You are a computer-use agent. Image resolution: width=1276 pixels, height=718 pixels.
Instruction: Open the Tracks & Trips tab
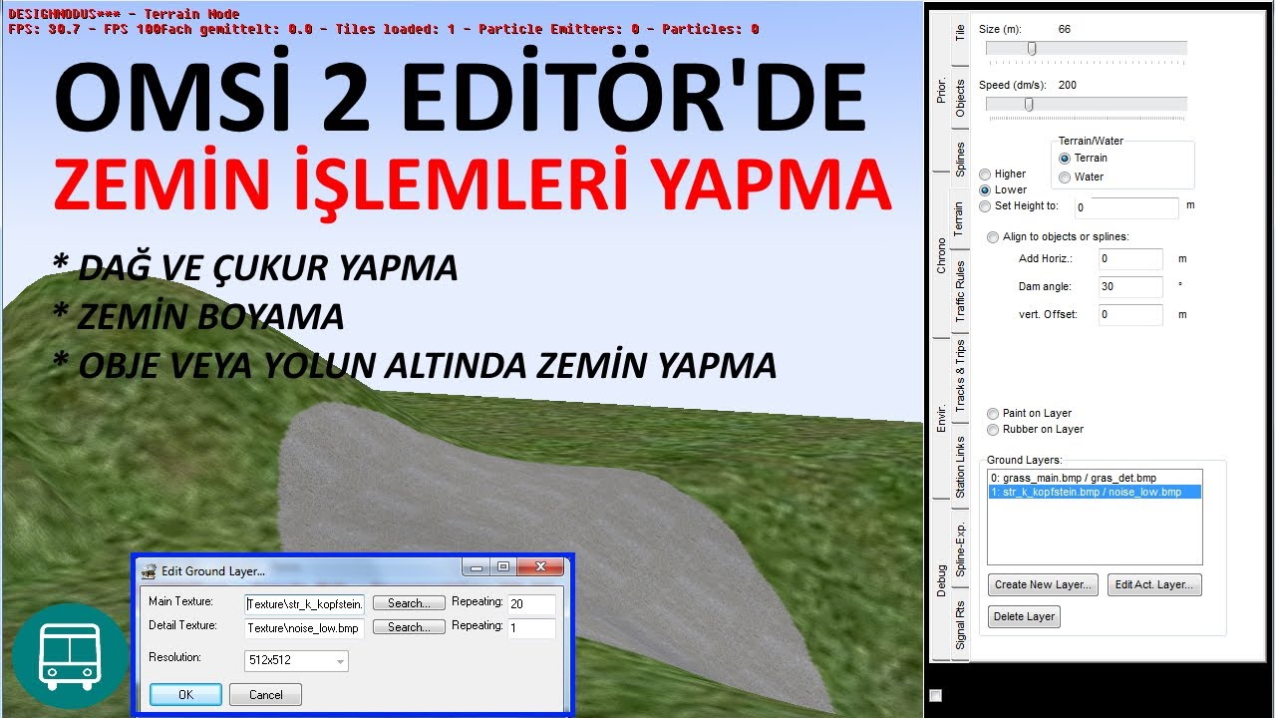[x=960, y=376]
